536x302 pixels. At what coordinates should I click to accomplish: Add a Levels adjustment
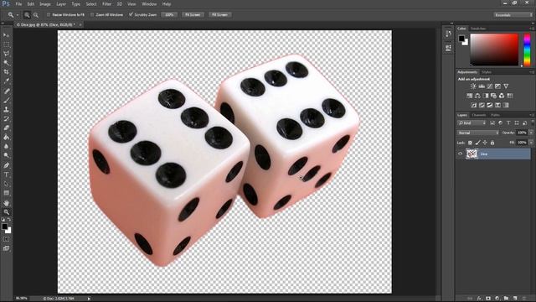pyautogui.click(x=482, y=86)
